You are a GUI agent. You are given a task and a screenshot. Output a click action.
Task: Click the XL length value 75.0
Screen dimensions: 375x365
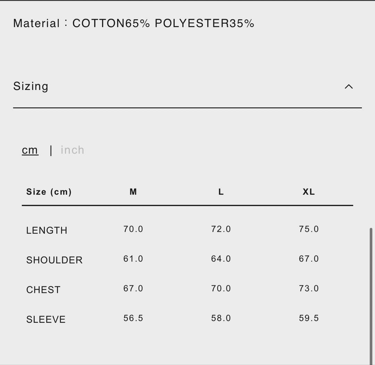pyautogui.click(x=309, y=229)
